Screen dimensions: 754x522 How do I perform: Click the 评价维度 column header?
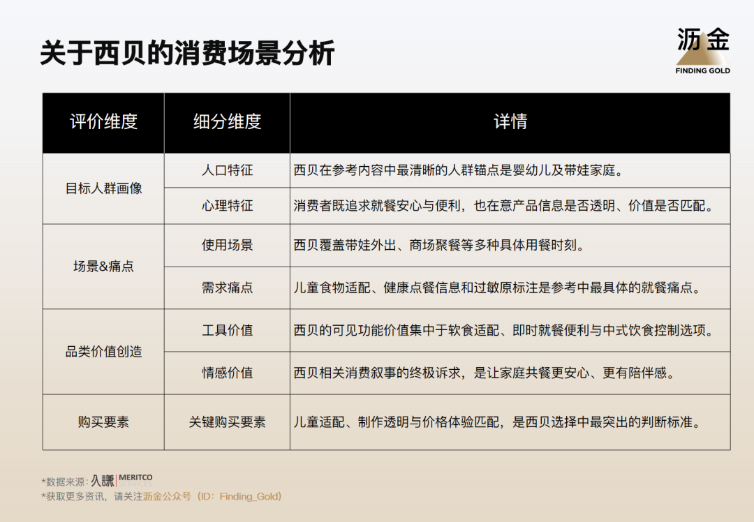103,123
